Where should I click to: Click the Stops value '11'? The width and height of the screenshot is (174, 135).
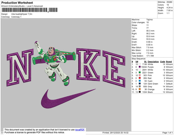(x=148, y=25)
